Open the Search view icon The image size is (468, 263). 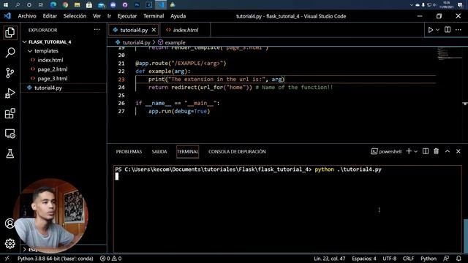pos(10,53)
